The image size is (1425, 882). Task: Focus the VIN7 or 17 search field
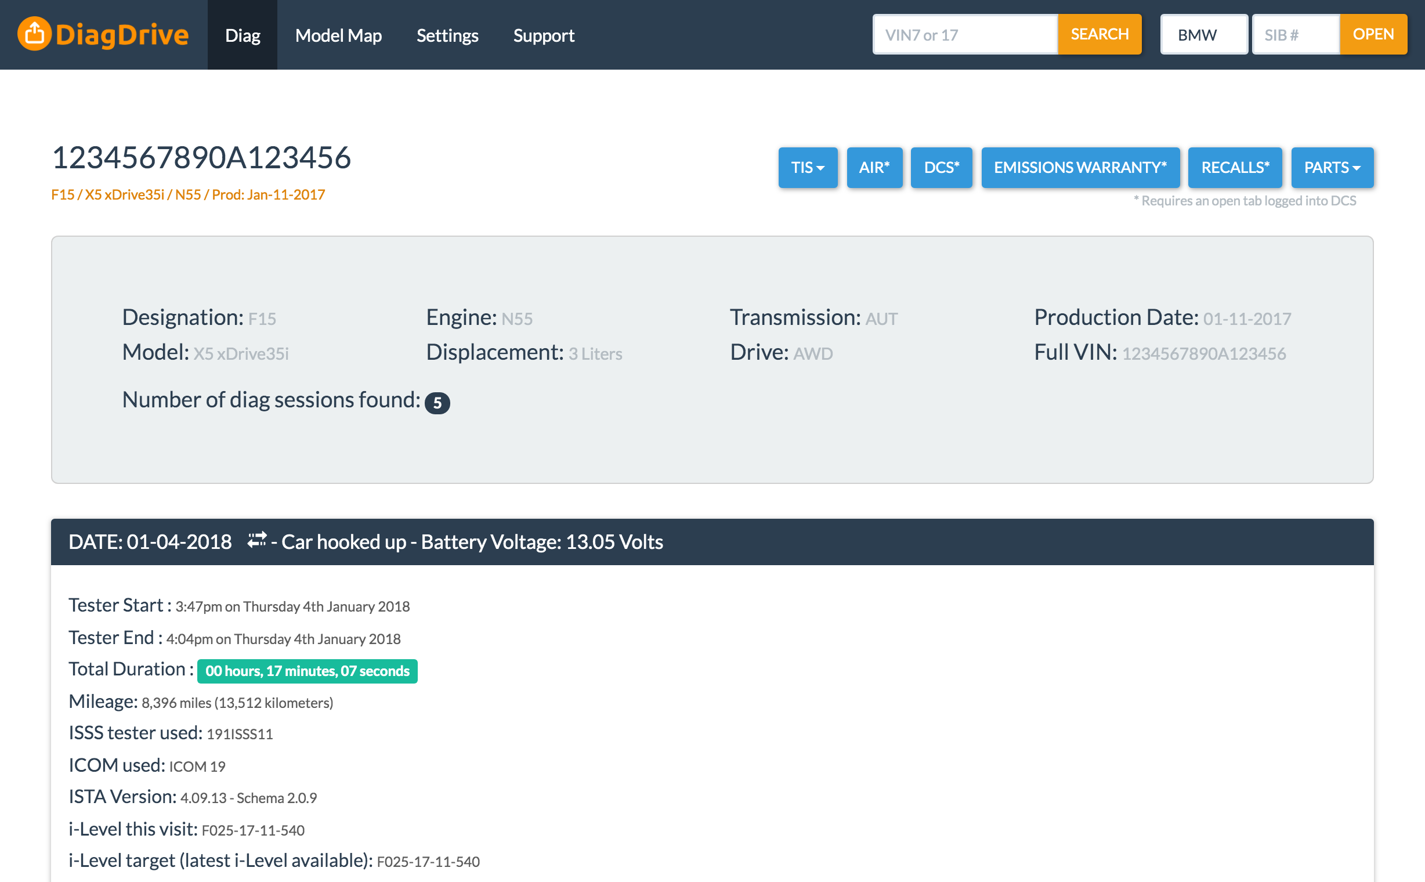[965, 35]
